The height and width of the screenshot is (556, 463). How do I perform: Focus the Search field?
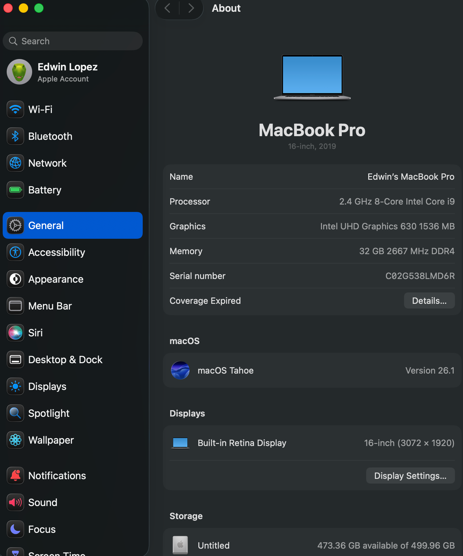(x=73, y=41)
